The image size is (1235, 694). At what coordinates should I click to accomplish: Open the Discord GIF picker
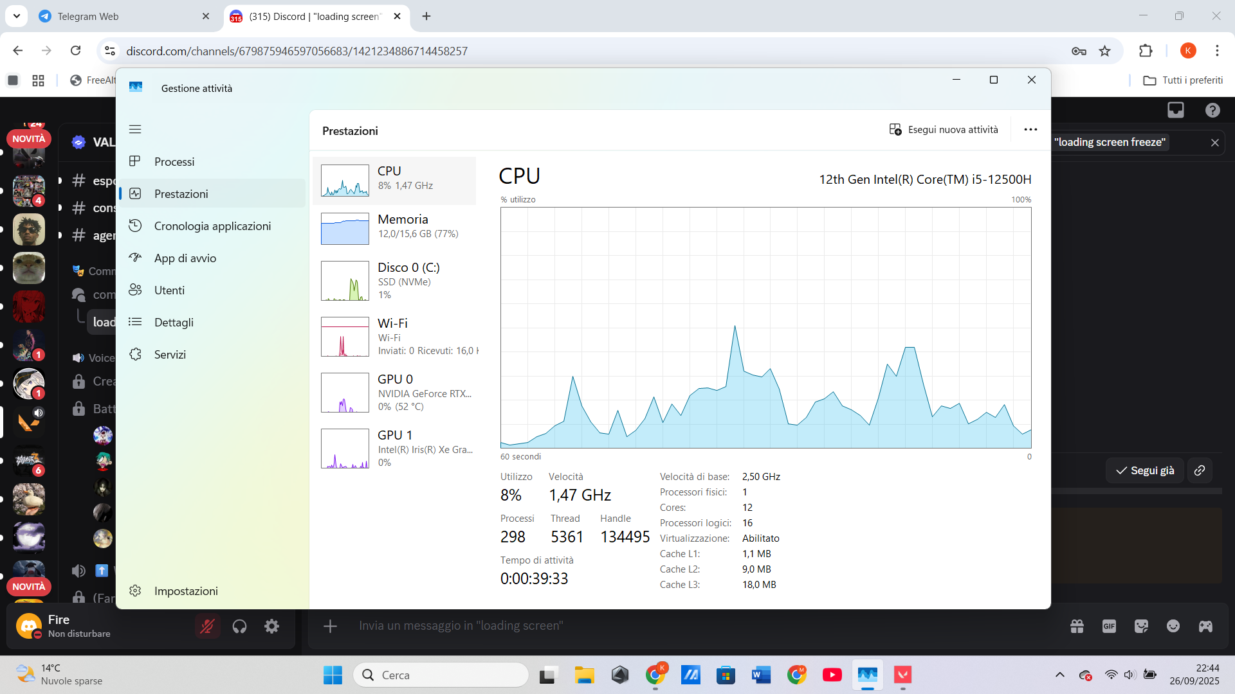[x=1109, y=626]
